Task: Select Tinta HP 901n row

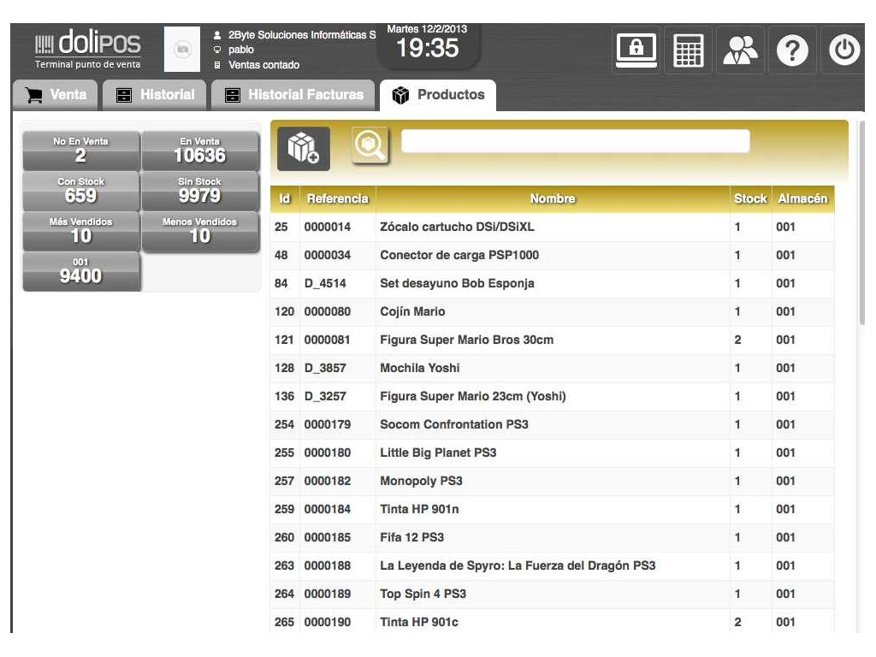Action: point(553,509)
